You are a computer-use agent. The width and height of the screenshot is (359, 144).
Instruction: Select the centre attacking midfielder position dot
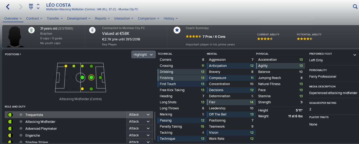91,77
